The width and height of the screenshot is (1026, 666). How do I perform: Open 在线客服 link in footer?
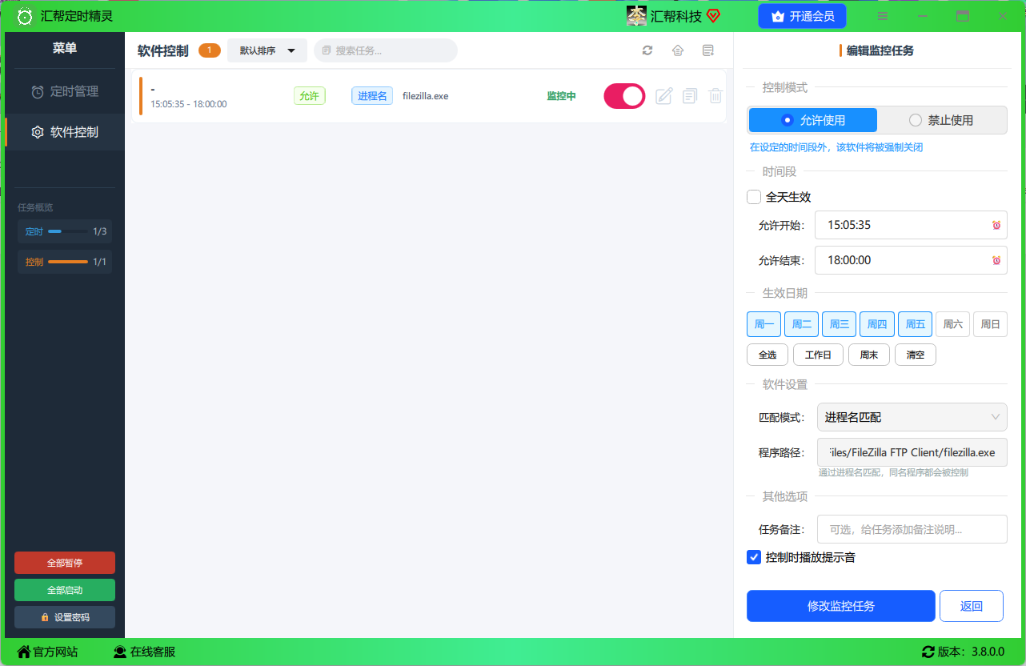(144, 652)
